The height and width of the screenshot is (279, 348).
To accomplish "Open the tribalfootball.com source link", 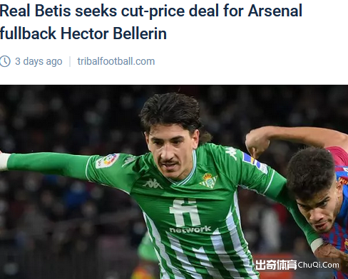I will point(116,61).
